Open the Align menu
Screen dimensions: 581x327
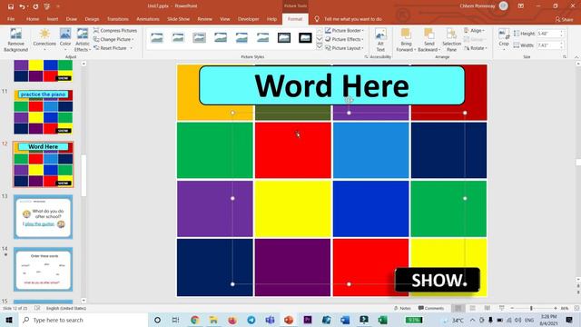[474, 30]
